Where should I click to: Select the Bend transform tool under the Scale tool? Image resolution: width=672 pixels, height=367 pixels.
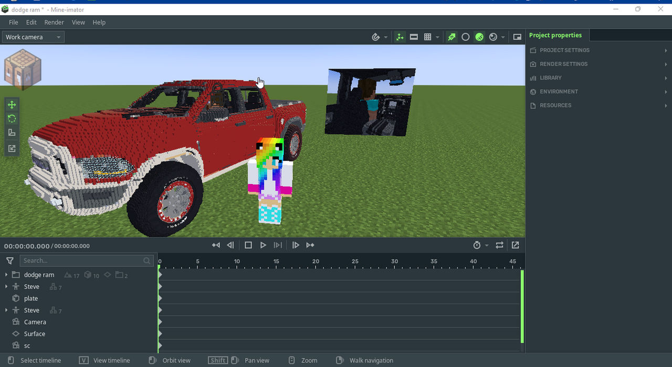(12, 148)
